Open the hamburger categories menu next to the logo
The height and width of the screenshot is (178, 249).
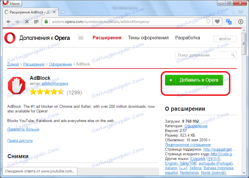pos(80,38)
